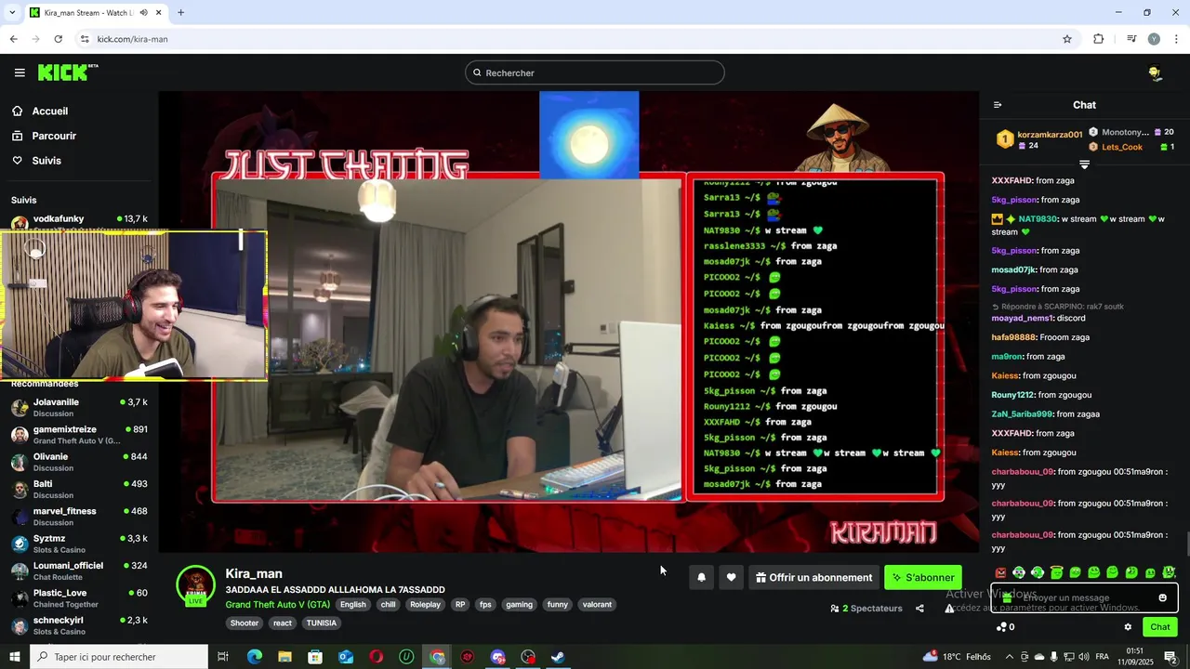Open gamemixtreize recommended channel

tap(79, 435)
